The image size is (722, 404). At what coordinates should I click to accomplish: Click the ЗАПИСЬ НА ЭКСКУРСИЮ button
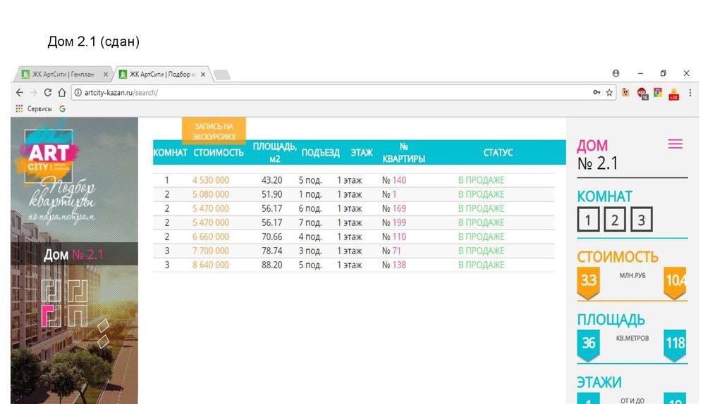pyautogui.click(x=214, y=131)
